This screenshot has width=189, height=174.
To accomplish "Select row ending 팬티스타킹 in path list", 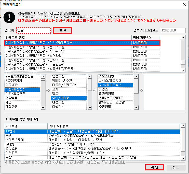I will click(82, 47).
